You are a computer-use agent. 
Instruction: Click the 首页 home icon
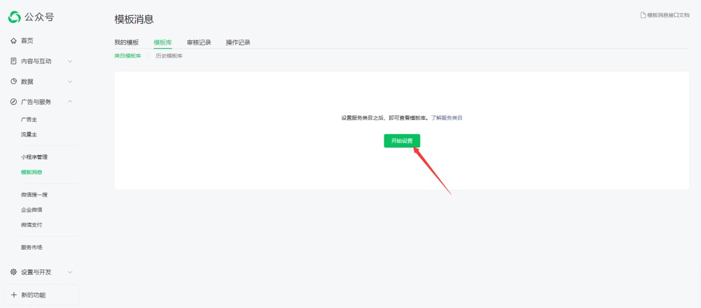[x=13, y=41]
